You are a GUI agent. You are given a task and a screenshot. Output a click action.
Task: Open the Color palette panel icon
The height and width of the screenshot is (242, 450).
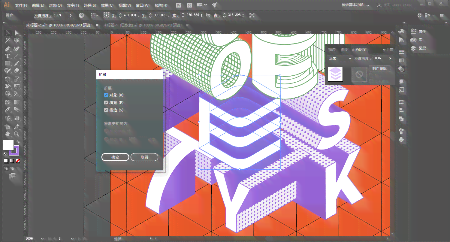tap(401, 32)
